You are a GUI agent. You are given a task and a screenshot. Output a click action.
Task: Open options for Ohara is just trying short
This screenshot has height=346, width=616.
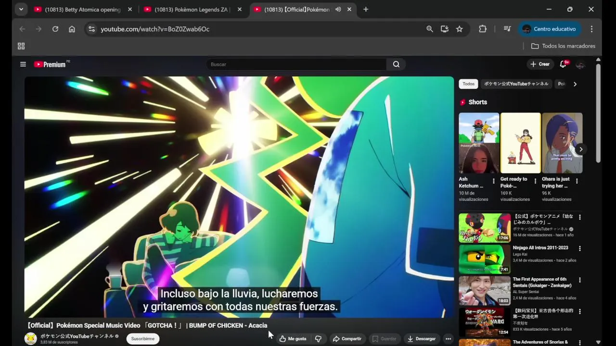coord(577,181)
